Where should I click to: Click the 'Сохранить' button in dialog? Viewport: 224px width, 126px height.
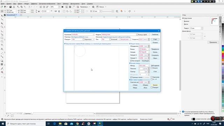[155, 55]
